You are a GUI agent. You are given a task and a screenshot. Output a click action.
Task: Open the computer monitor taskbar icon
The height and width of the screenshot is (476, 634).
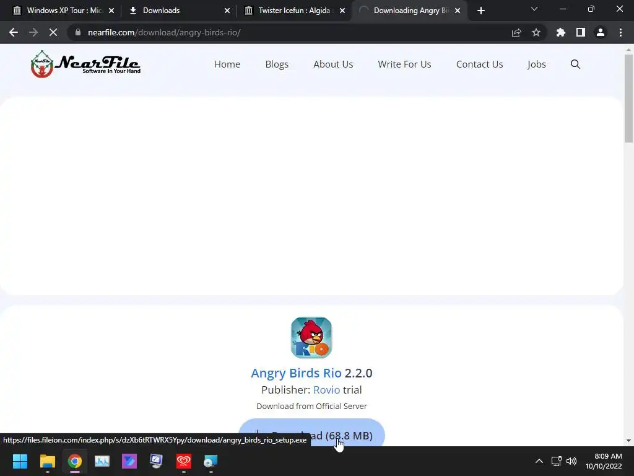coord(156,461)
